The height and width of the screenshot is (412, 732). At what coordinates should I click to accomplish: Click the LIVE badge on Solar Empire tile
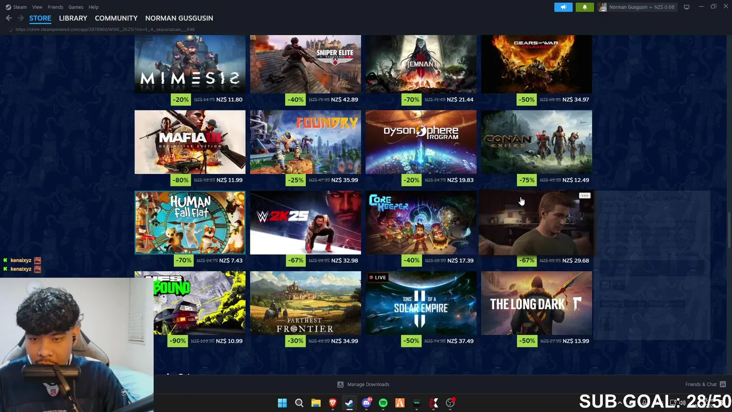[377, 278]
